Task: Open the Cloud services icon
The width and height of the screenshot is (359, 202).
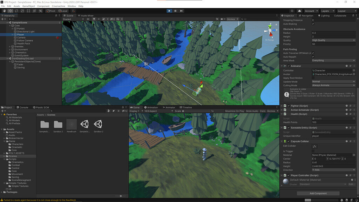Action: [x=299, y=11]
